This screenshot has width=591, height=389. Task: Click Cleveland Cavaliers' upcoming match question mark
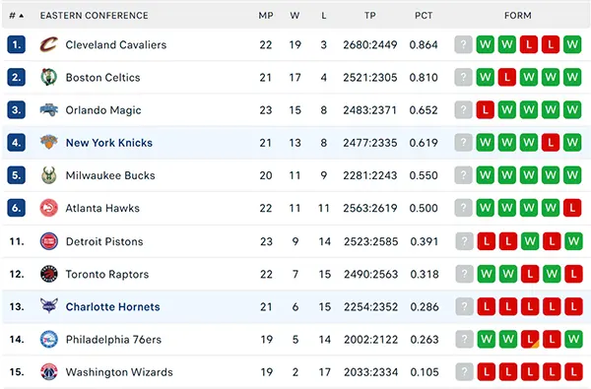click(x=463, y=44)
